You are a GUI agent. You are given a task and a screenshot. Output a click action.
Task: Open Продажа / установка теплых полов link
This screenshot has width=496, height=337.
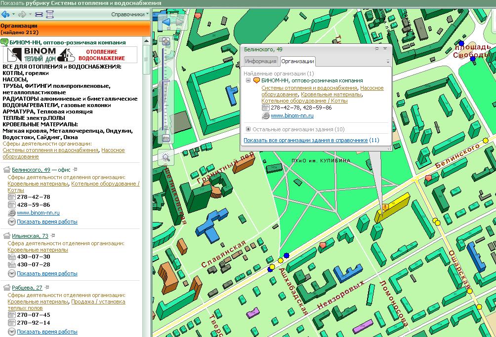[x=66, y=304]
